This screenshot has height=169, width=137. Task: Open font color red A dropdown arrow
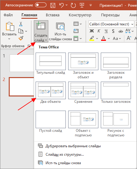point(109,38)
